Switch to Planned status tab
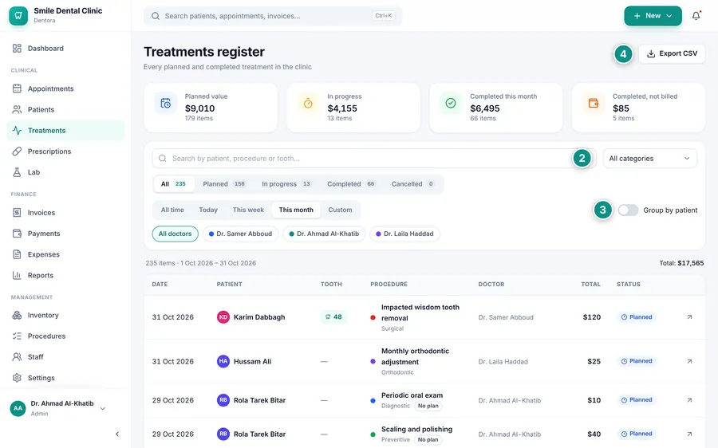The height and width of the screenshot is (448, 718). pos(224,184)
